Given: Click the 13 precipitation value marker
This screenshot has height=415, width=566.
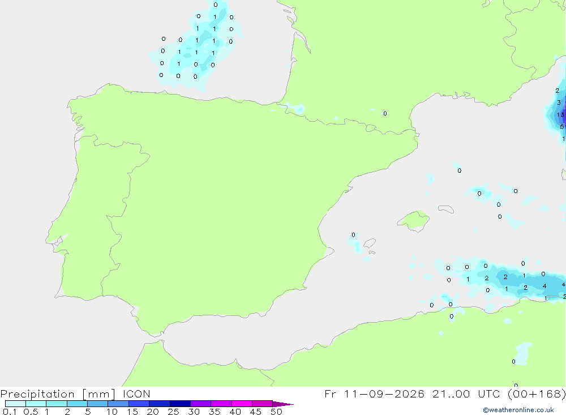Looking at the screenshot, I should (560, 115).
